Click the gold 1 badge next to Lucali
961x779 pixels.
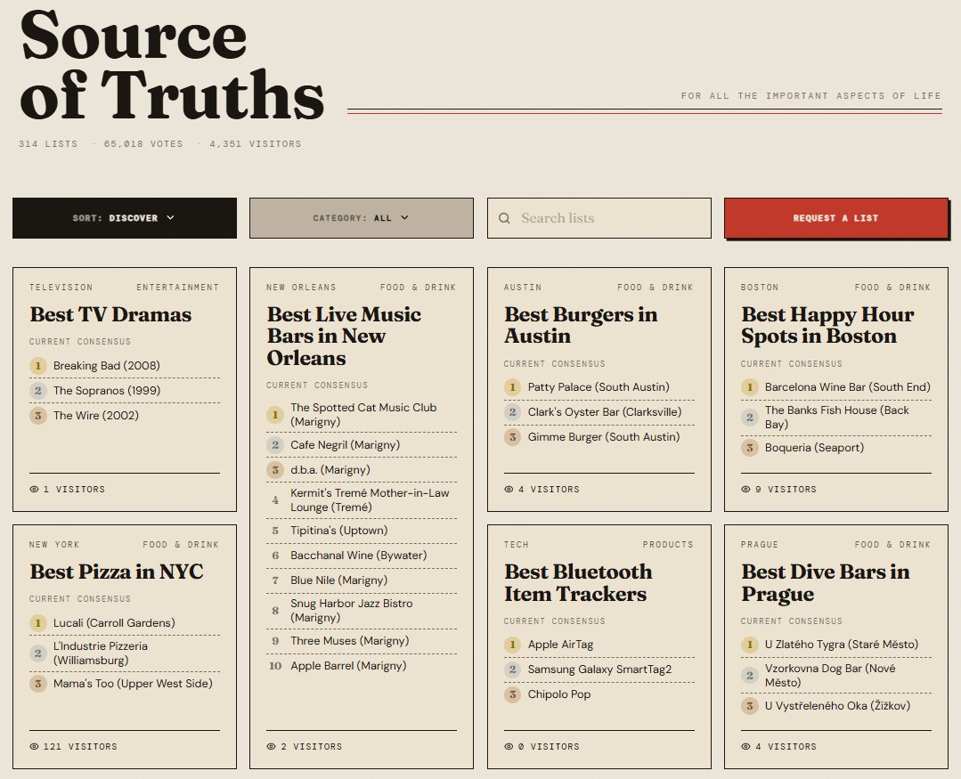tap(38, 623)
